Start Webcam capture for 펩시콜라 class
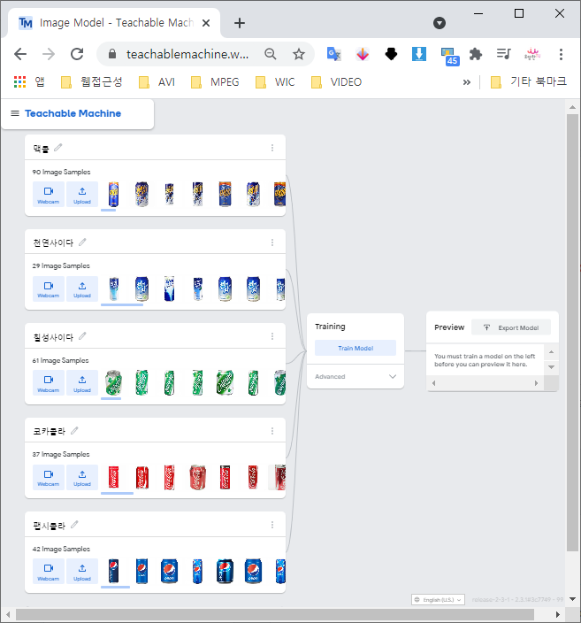The width and height of the screenshot is (581, 623). 49,572
